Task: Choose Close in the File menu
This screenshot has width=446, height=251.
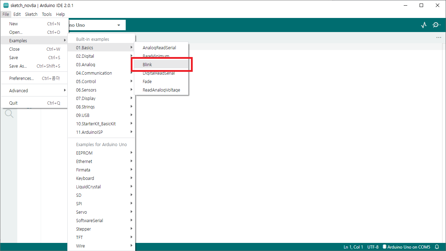Action: 34,49
